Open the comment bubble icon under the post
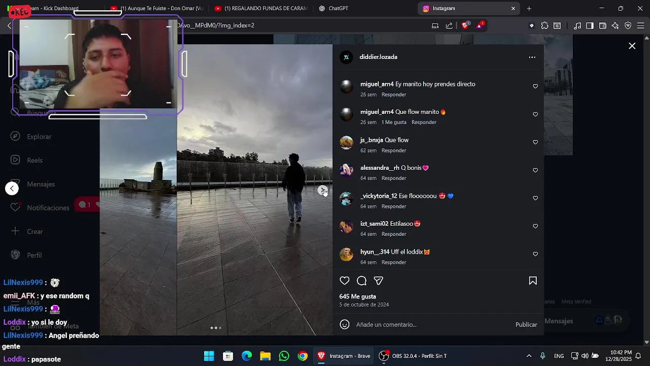 362,281
